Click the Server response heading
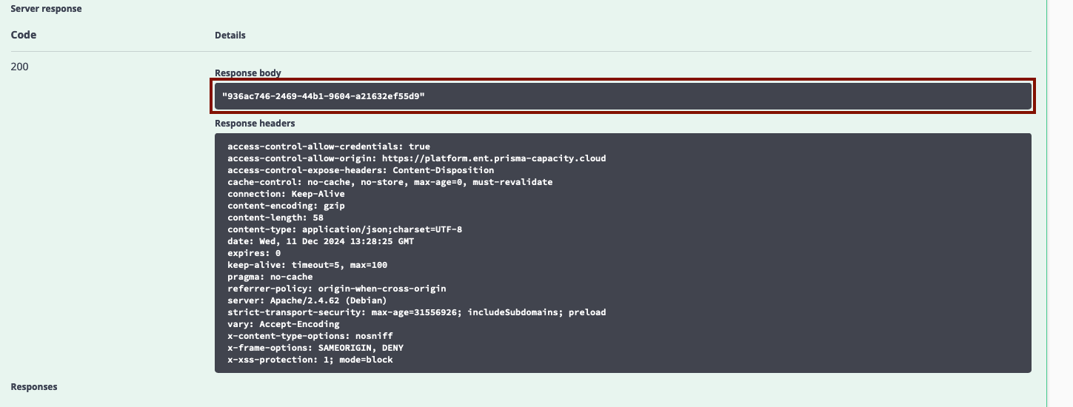This screenshot has width=1073, height=407. tap(46, 9)
